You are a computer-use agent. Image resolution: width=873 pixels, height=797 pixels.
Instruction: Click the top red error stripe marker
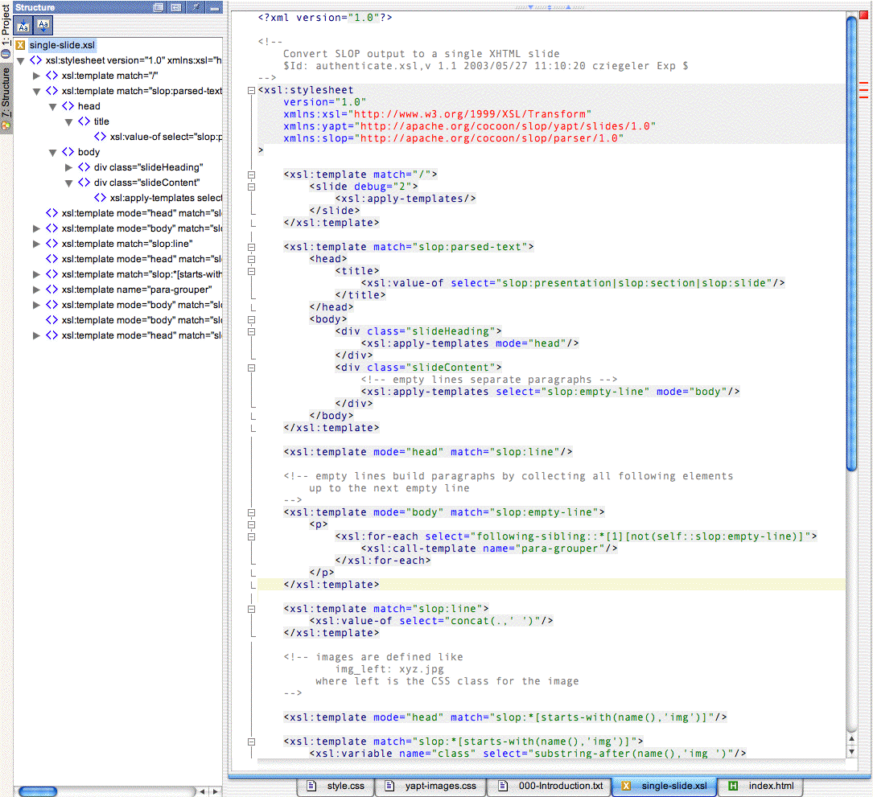[863, 83]
